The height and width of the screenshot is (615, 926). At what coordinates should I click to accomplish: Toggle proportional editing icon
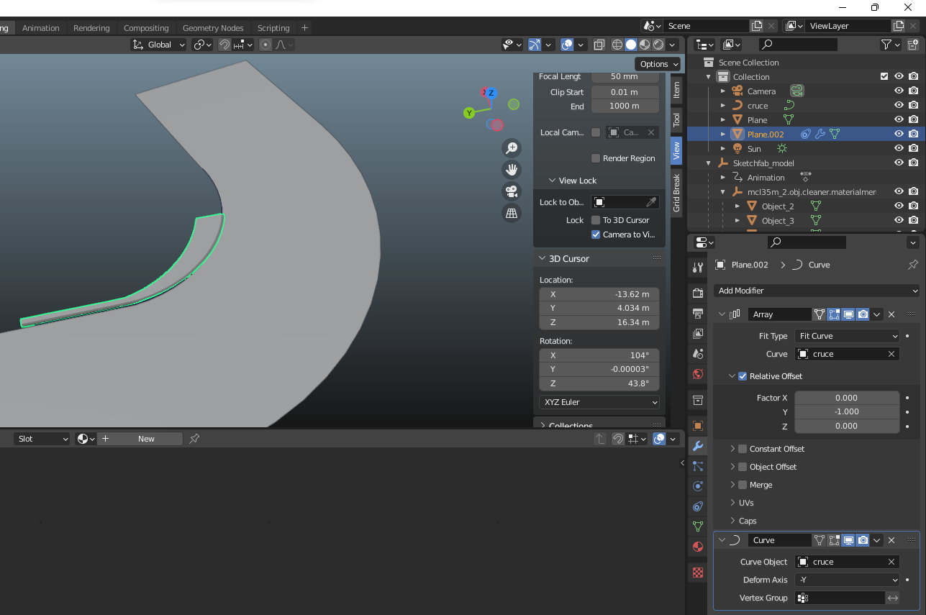tap(265, 45)
